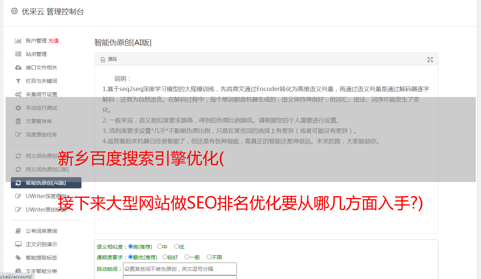Viewport: 481px width, 279px height.
Task: Click the 智能伪原创[AI版] page heading
Action: point(123,43)
